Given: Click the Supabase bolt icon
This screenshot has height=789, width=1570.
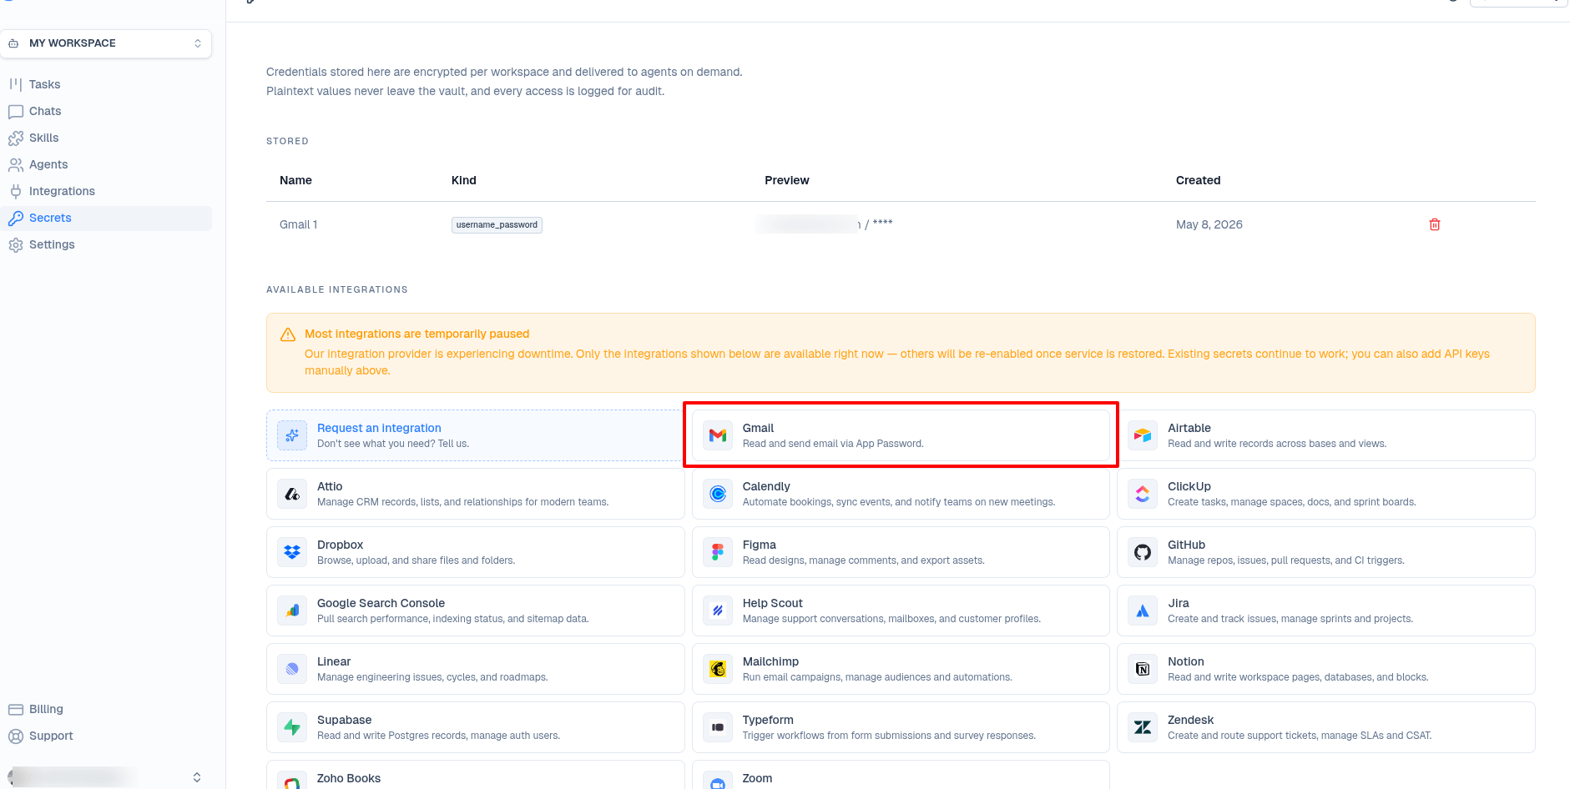Looking at the screenshot, I should (292, 727).
